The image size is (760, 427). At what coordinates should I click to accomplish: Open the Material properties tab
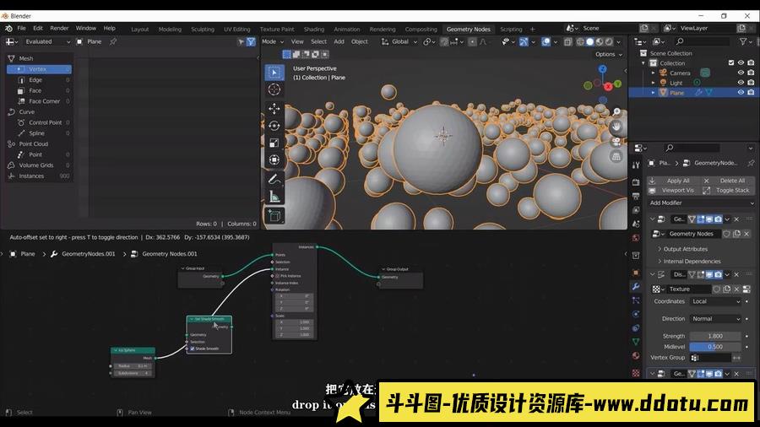pos(636,356)
